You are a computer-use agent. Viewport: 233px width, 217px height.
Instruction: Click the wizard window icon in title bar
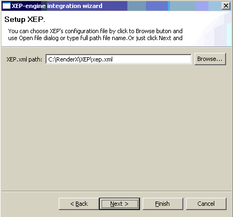[6, 6]
